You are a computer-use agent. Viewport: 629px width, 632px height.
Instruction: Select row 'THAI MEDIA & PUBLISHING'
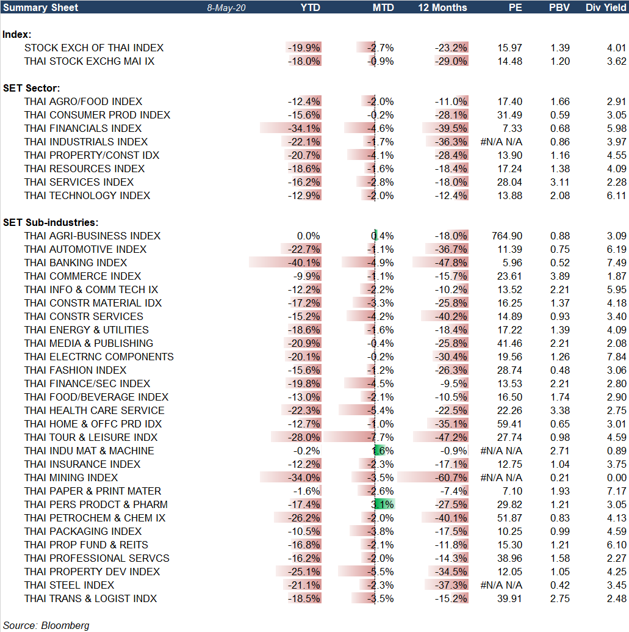pyautogui.click(x=315, y=343)
